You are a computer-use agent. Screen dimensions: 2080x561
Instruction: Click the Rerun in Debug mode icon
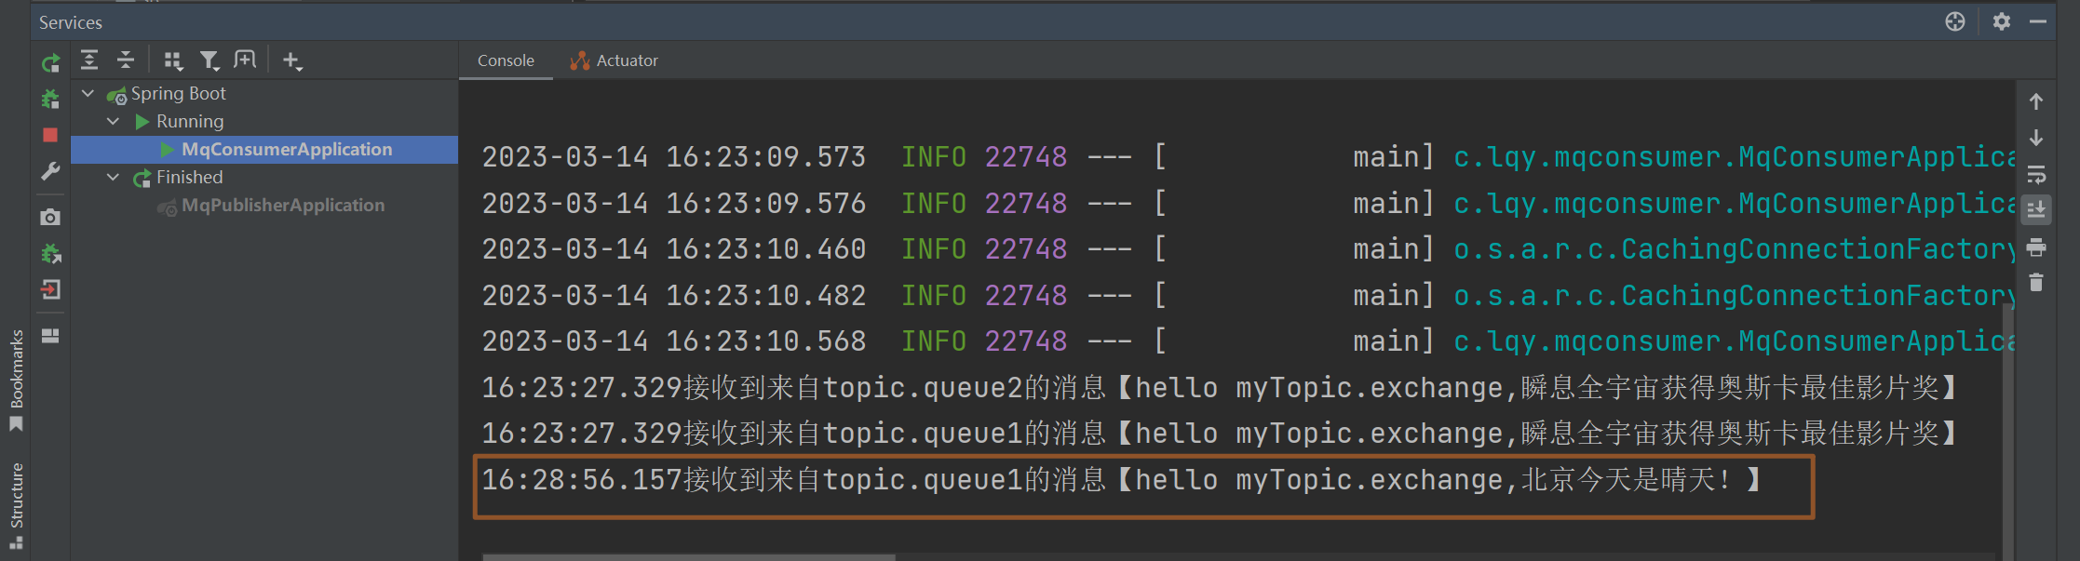coord(50,99)
